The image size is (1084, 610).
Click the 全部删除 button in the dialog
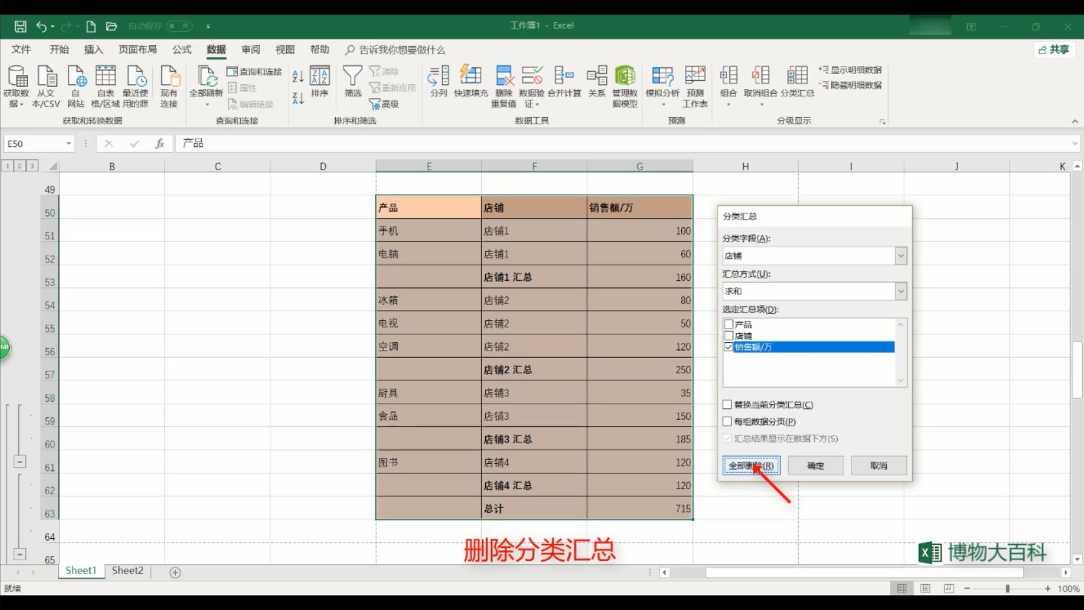(750, 465)
